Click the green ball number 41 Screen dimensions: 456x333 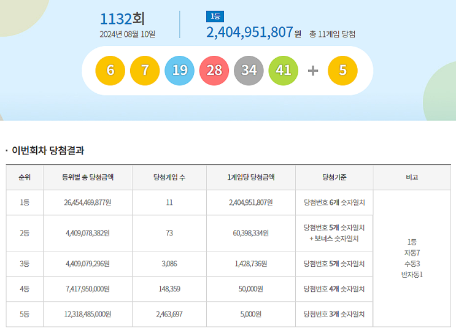pyautogui.click(x=284, y=71)
